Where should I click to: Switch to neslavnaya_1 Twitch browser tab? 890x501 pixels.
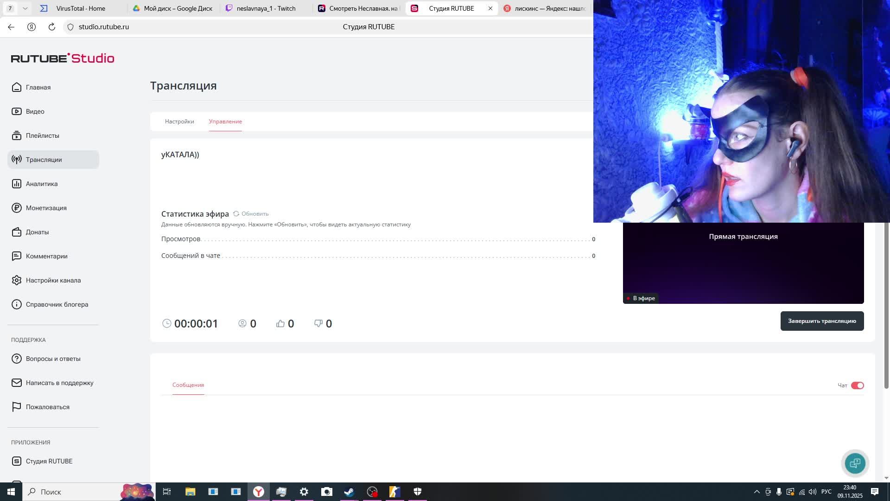tap(266, 8)
